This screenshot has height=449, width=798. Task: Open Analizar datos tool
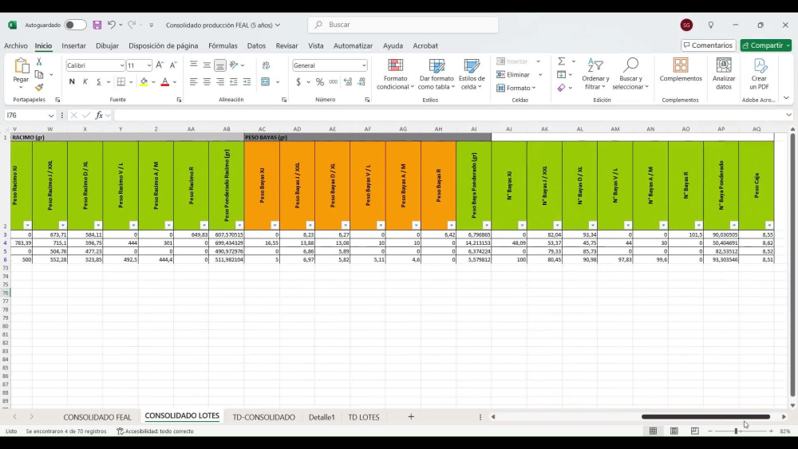(724, 73)
